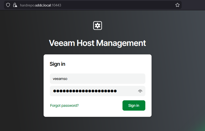Image resolution: width=205 pixels, height=131 pixels.
Task: Click the hardrepo hostname in the address bar
Action: (x=27, y=5)
